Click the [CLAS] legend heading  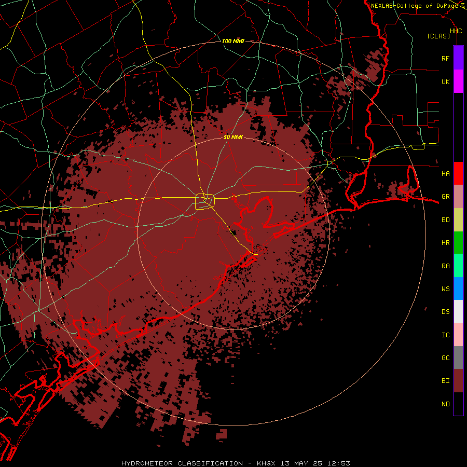pyautogui.click(x=438, y=36)
